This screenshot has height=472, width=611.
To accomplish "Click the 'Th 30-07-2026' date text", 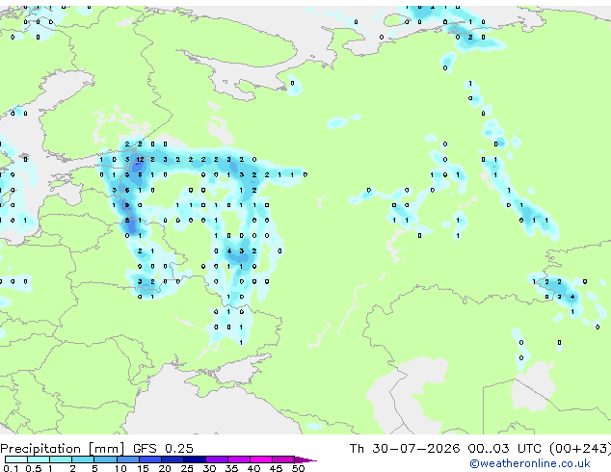I will (405, 449).
